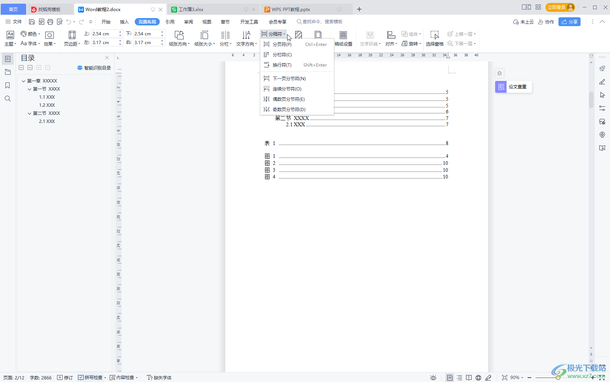610x382 pixels.
Task: Choose Page Break (分页符) from the menu
Action: [297, 45]
